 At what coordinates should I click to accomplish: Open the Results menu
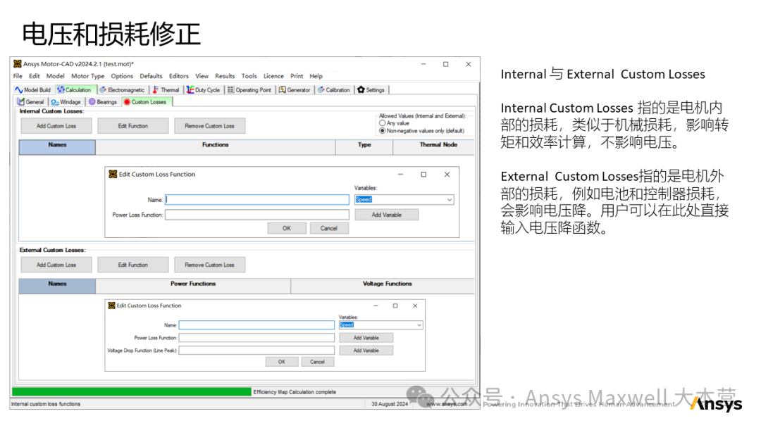(225, 76)
